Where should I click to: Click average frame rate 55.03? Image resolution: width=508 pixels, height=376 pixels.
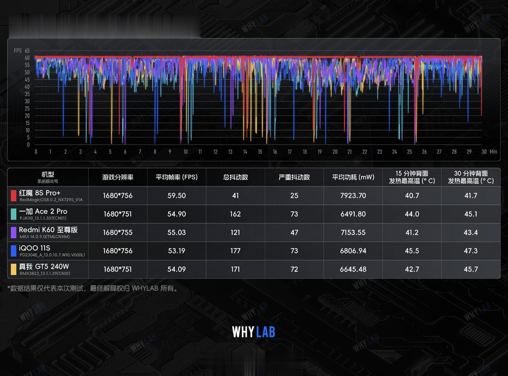point(177,232)
